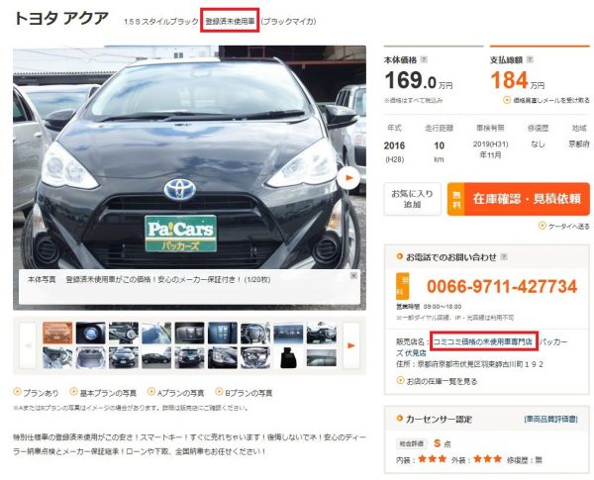Click the Bプランの写真 link
The image size is (594, 480).
pyautogui.click(x=244, y=393)
